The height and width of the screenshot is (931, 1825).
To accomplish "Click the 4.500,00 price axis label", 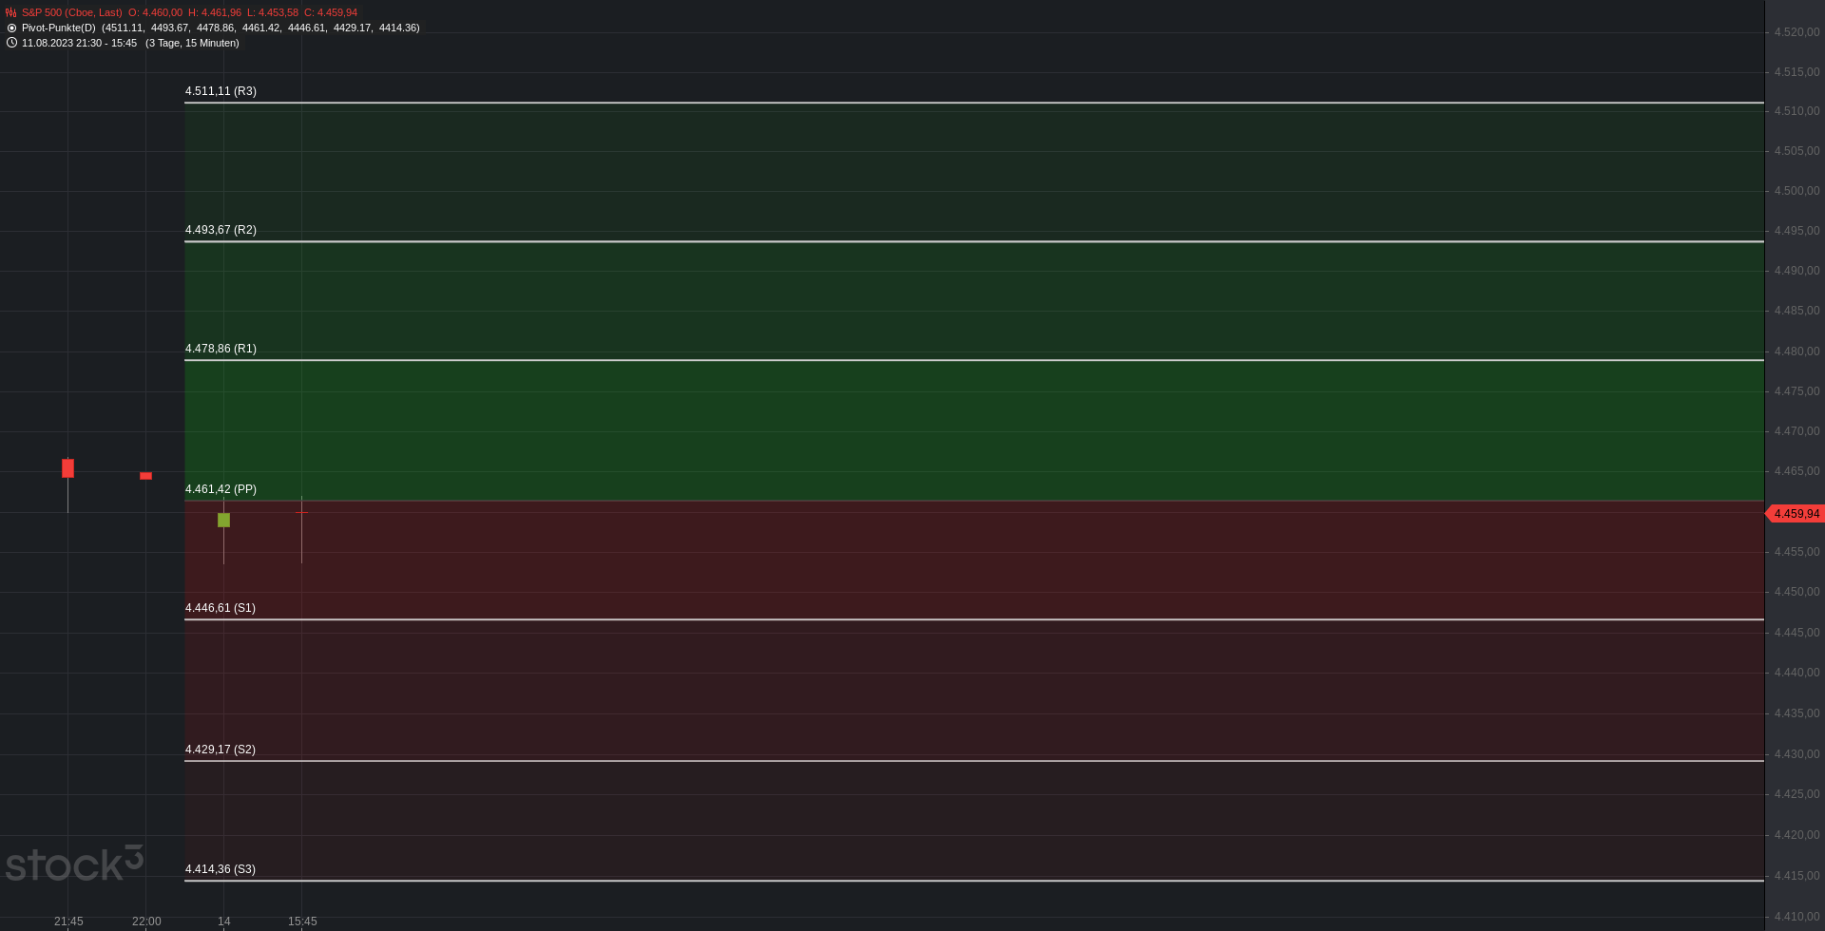I will 1796,191.
